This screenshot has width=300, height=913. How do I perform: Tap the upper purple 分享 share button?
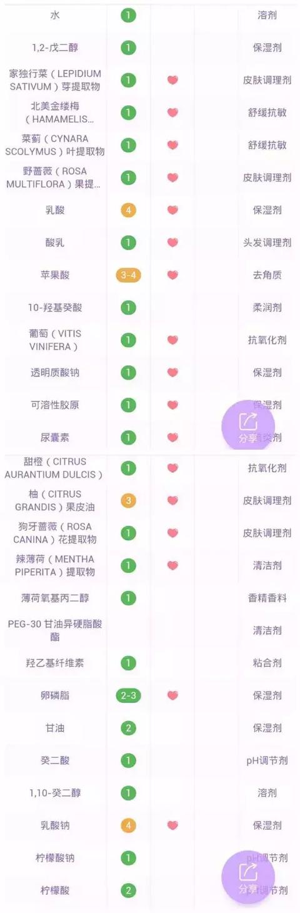click(x=247, y=426)
